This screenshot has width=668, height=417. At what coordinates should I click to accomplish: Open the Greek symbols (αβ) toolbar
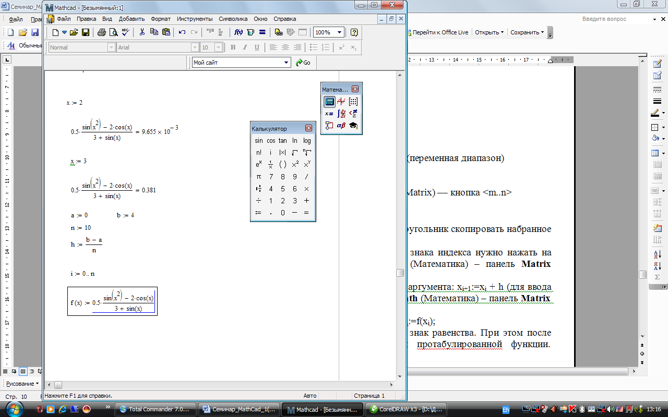pyautogui.click(x=341, y=126)
